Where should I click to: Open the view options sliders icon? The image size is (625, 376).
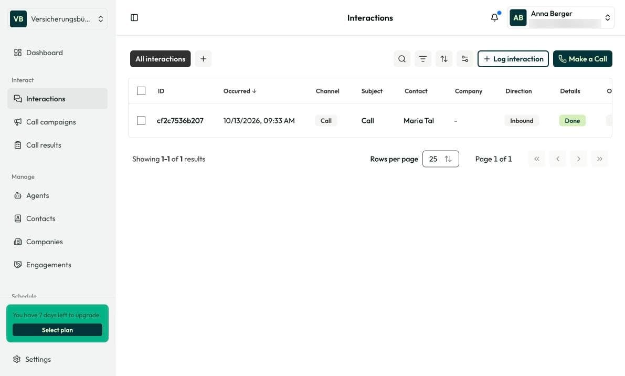point(465,59)
